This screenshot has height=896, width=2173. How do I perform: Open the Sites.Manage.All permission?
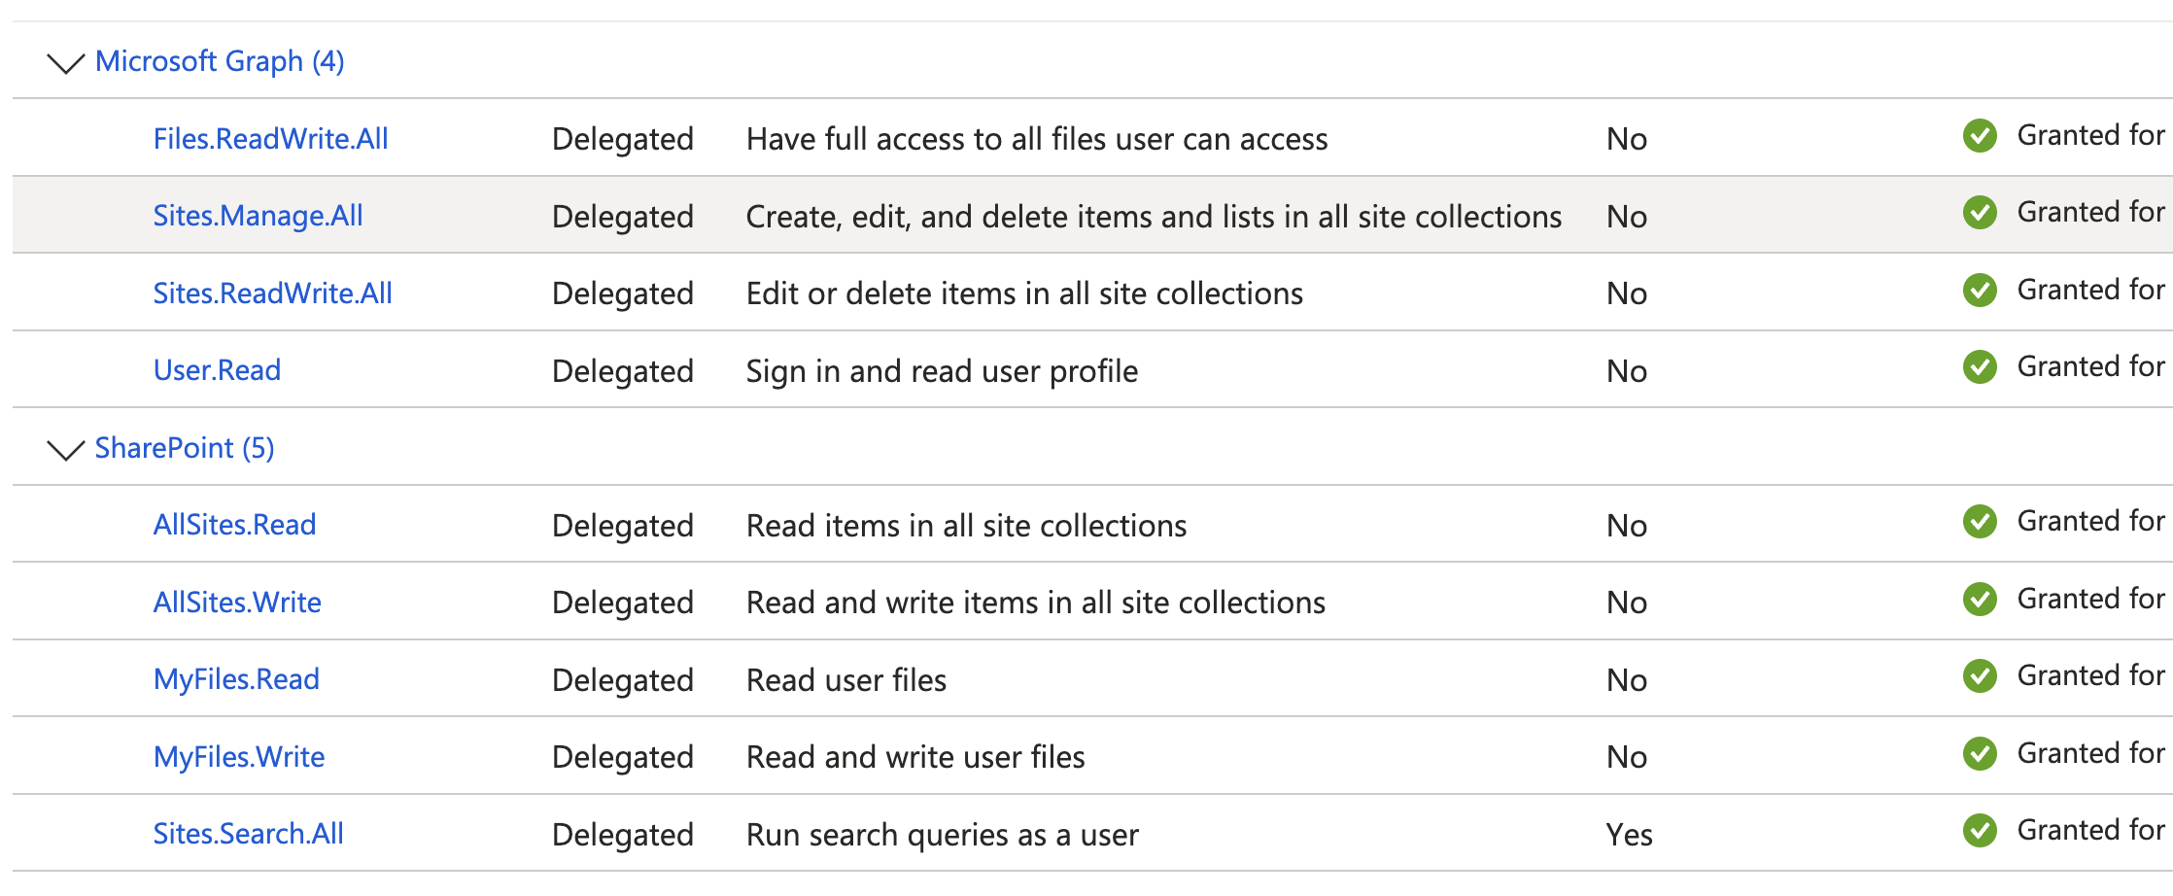click(x=258, y=215)
